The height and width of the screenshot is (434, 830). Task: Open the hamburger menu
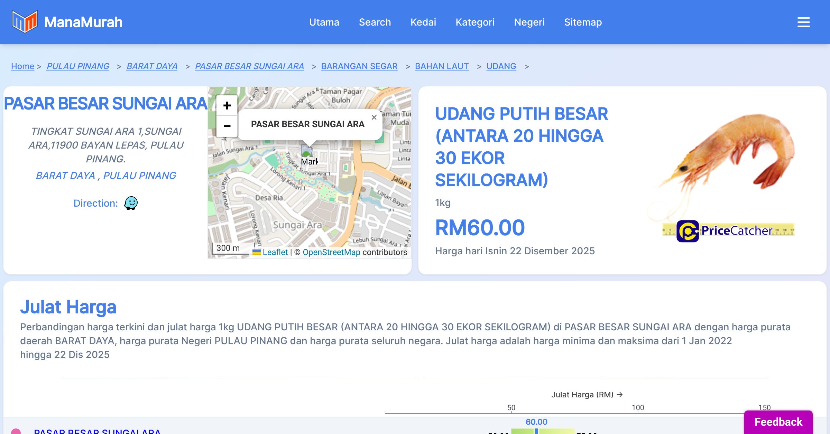(x=803, y=22)
